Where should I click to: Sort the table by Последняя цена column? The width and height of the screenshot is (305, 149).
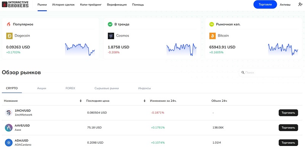tap(144, 101)
